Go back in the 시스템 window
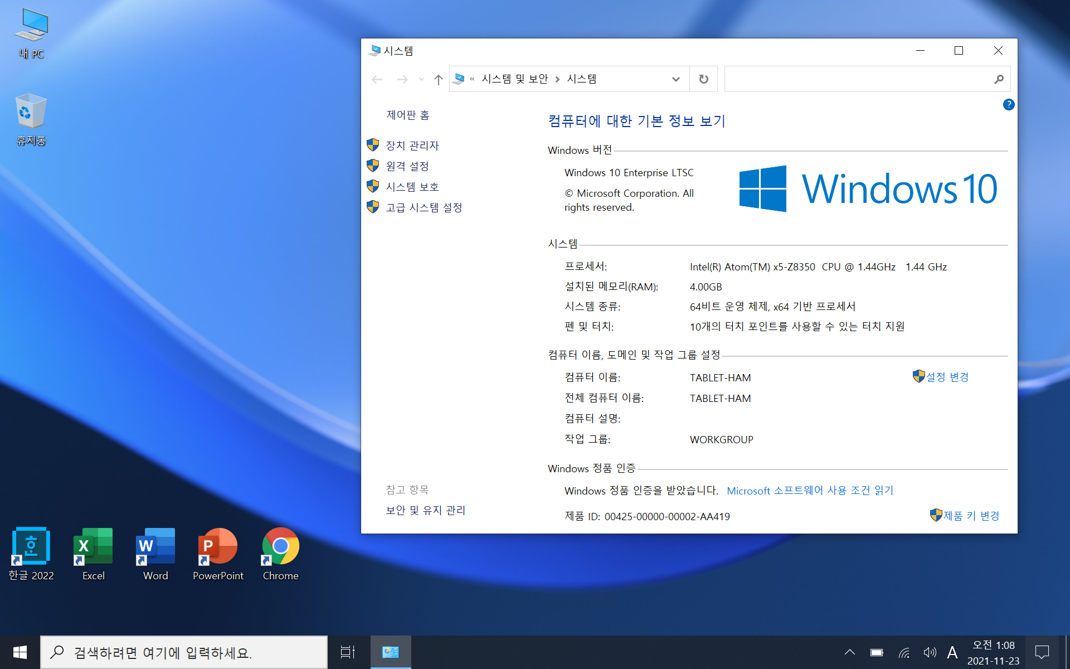Image resolution: width=1070 pixels, height=669 pixels. [377, 79]
